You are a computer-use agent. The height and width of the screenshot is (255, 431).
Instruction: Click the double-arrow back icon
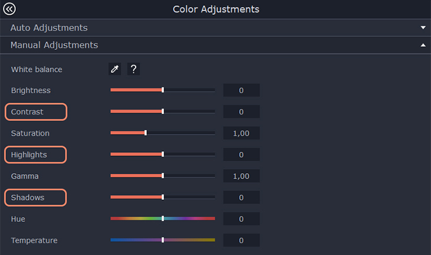[x=9, y=9]
